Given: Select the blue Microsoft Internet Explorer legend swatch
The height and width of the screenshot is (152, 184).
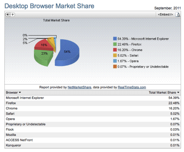Looking at the screenshot, I should point(115,39).
